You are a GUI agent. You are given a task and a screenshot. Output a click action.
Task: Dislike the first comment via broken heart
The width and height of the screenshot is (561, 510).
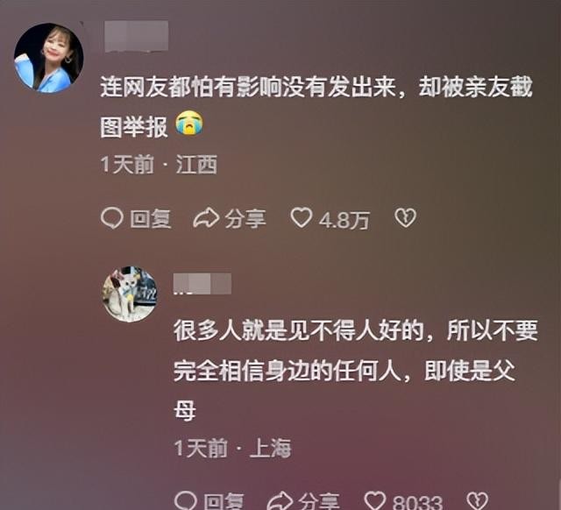pyautogui.click(x=405, y=218)
